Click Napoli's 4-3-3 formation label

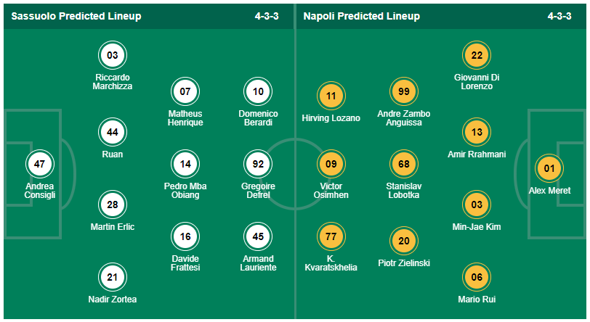560,16
